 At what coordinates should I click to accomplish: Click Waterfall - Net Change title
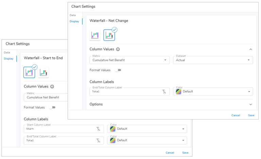point(109,21)
